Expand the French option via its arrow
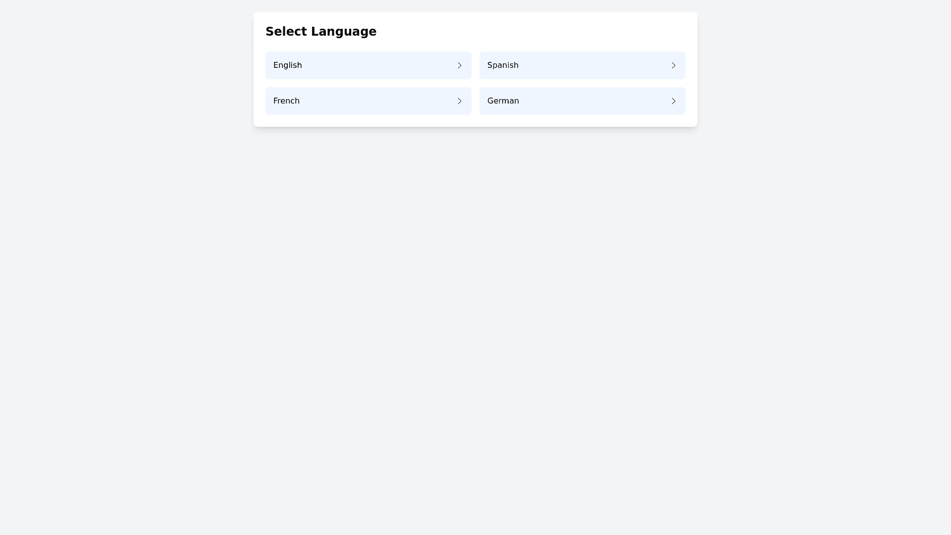Image resolution: width=951 pixels, height=535 pixels. tap(459, 101)
